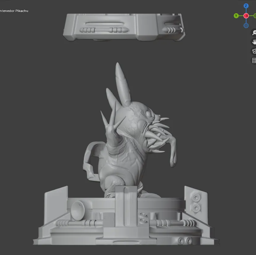Screen dimensions: 256x255
Task: Click the blue Z axis on the gizmo
Action: 246,6
